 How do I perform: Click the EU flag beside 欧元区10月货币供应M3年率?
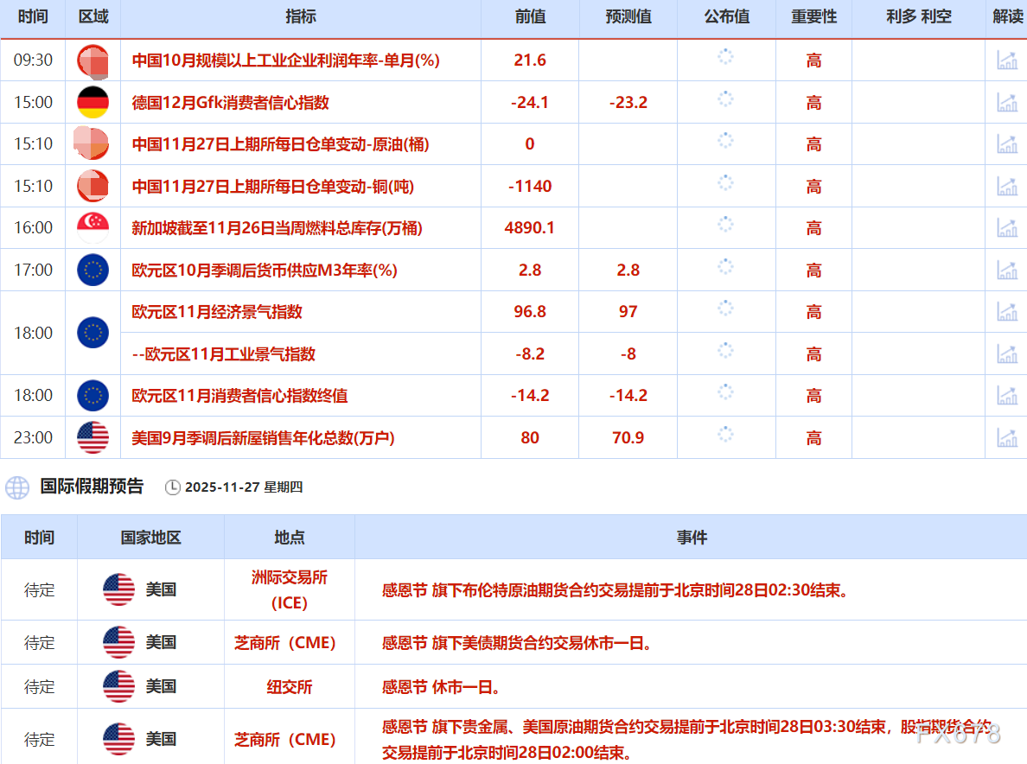pyautogui.click(x=92, y=270)
